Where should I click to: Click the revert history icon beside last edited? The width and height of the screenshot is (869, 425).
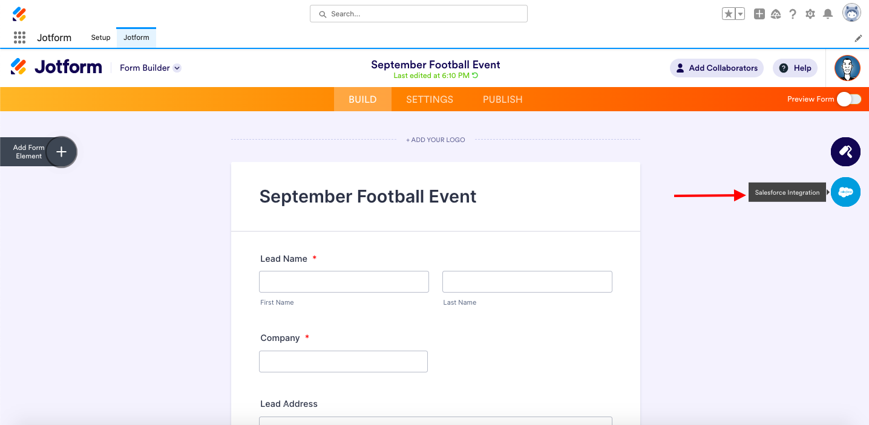tap(475, 76)
